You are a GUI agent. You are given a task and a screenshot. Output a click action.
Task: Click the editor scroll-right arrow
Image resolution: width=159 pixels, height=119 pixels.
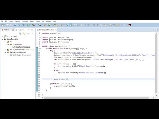[154, 98]
